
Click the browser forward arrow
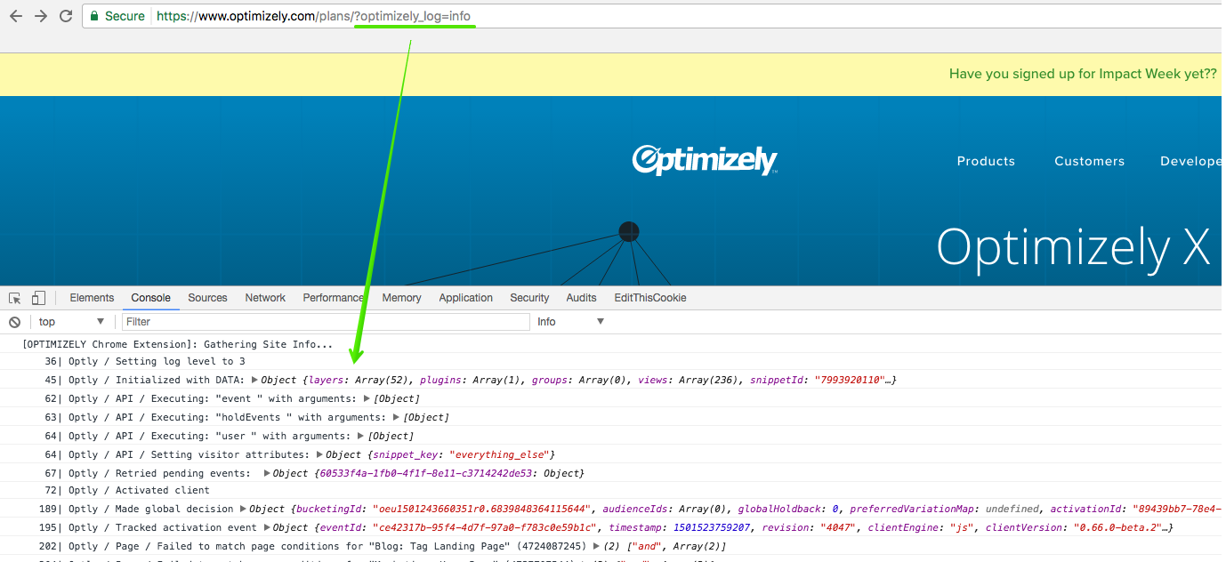pos(40,16)
